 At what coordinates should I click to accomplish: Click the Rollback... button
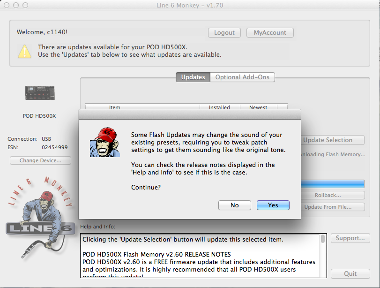[x=333, y=195]
